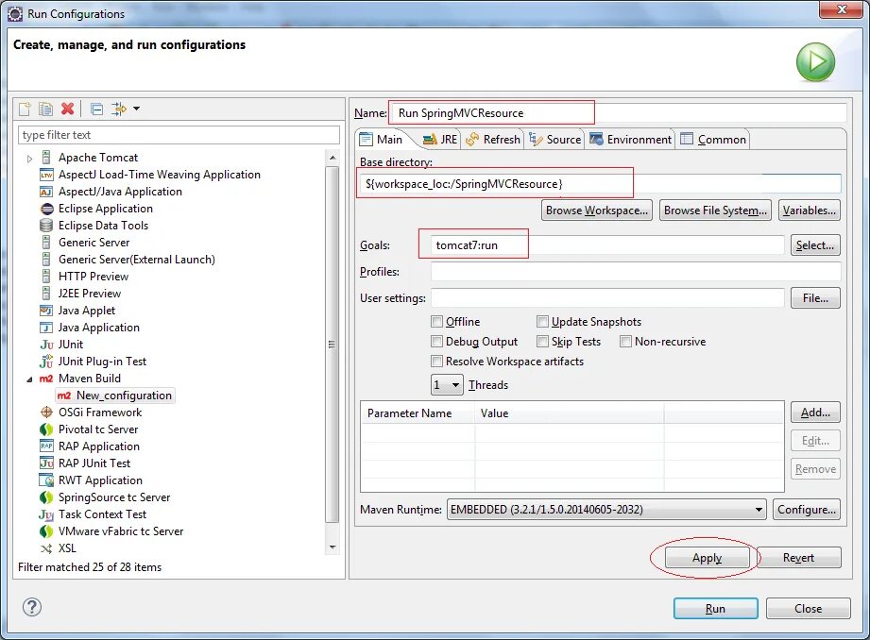
Task: Select SpringSource tc Server entry
Action: pyautogui.click(x=114, y=497)
